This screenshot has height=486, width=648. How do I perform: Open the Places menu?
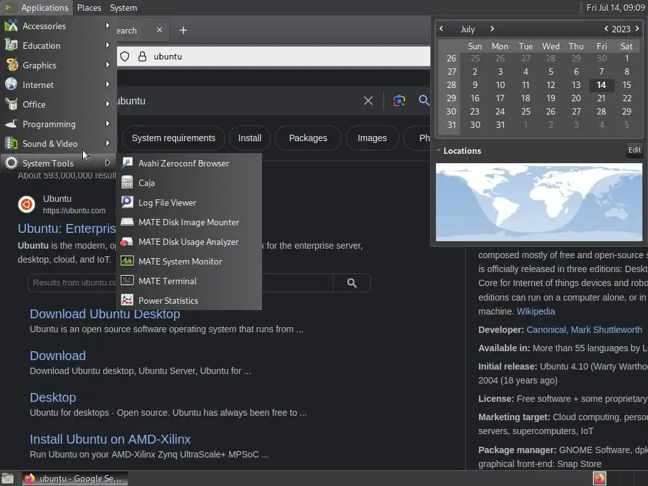[89, 8]
